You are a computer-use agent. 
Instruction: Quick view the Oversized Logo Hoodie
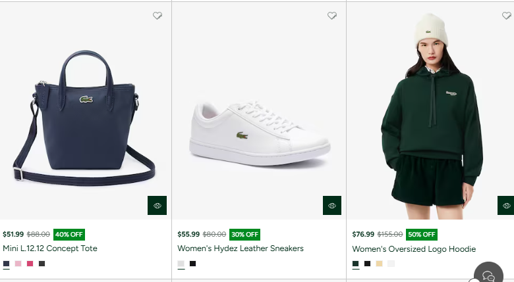pyautogui.click(x=506, y=206)
